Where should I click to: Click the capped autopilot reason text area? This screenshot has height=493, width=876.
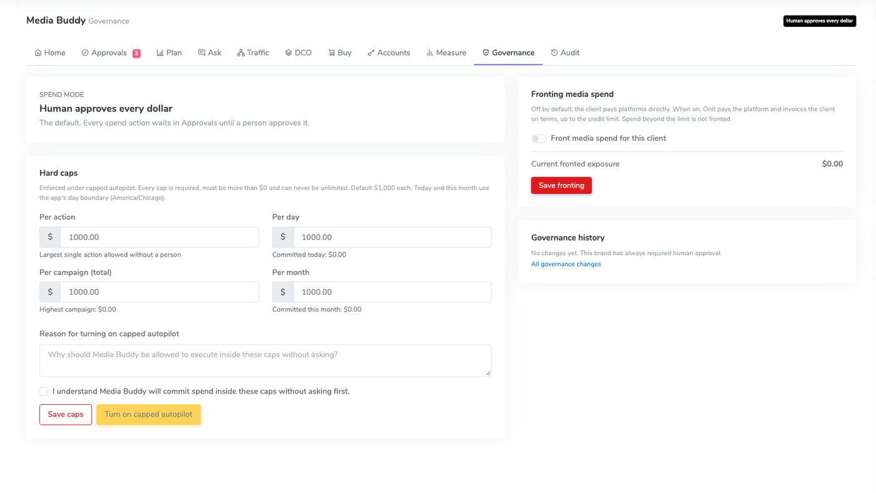265,360
